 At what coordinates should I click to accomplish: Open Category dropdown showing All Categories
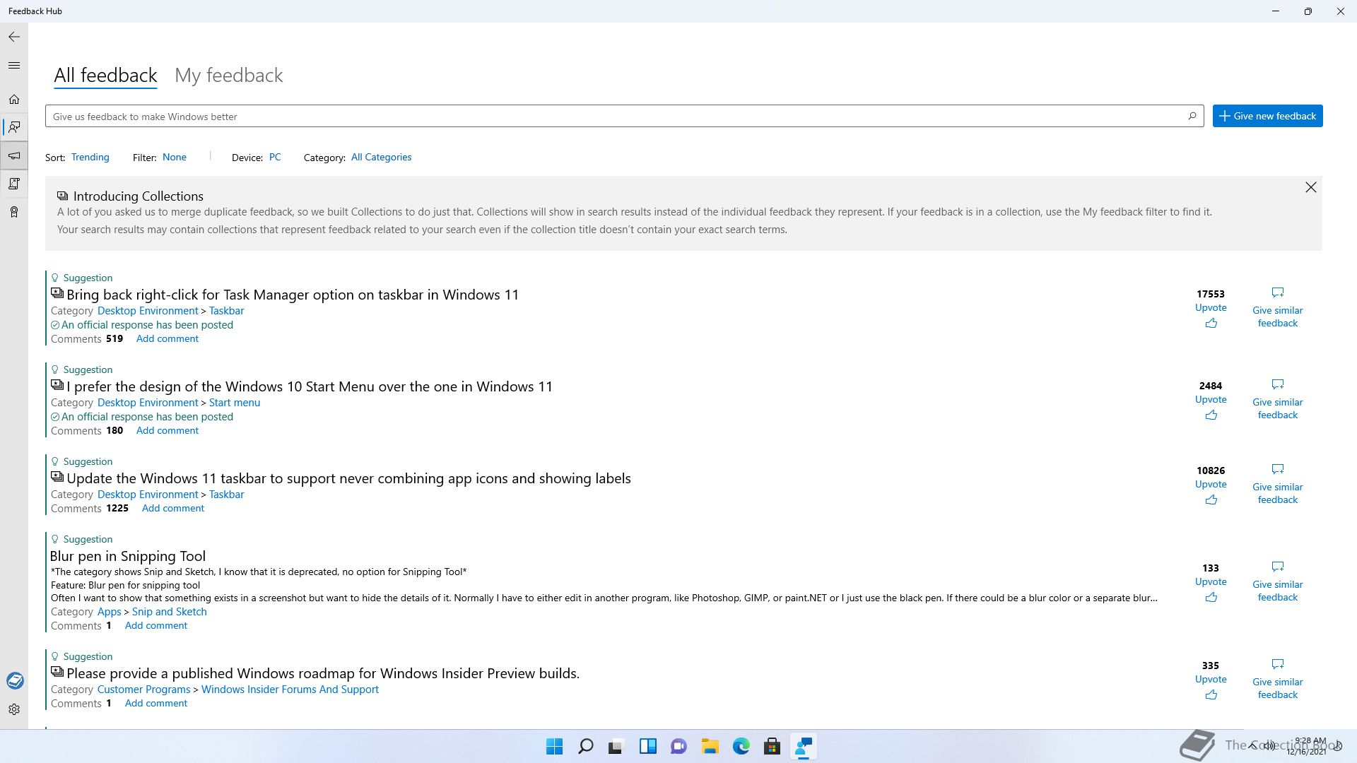click(381, 157)
